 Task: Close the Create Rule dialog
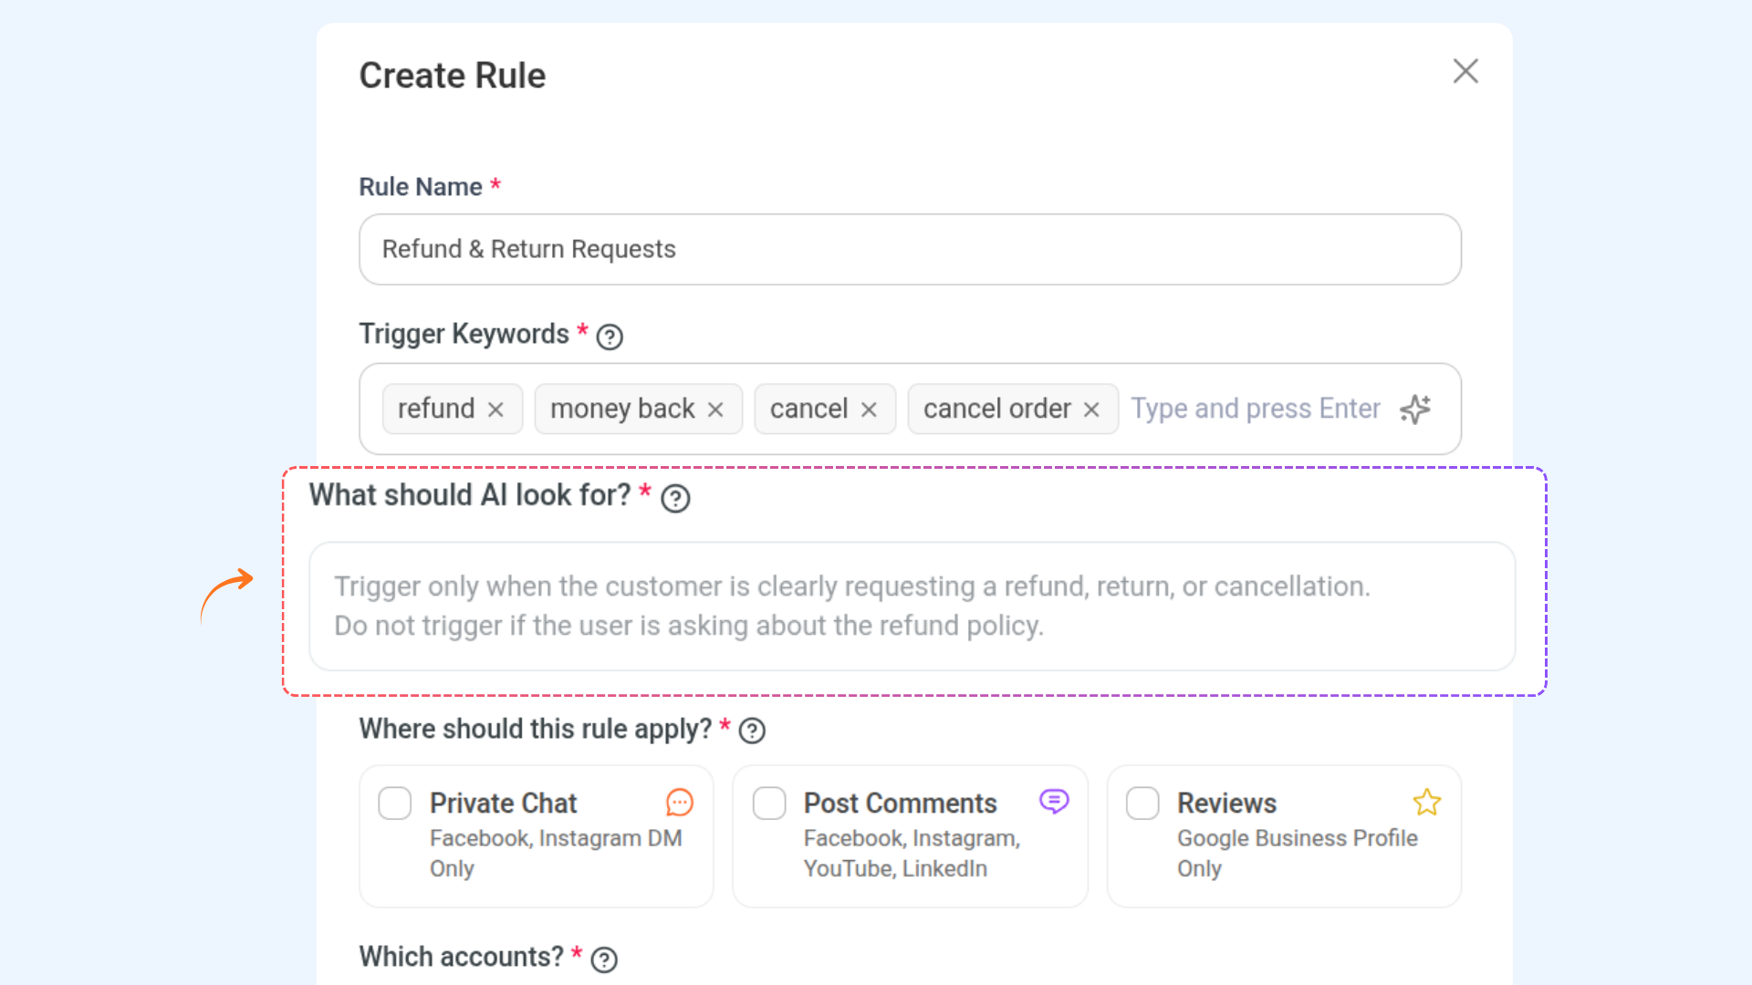coord(1465,71)
